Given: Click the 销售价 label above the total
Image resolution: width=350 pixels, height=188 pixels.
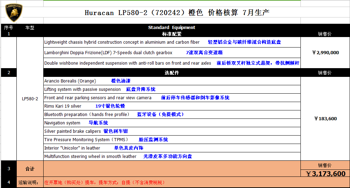Looking at the screenshot, I should coord(325,165).
